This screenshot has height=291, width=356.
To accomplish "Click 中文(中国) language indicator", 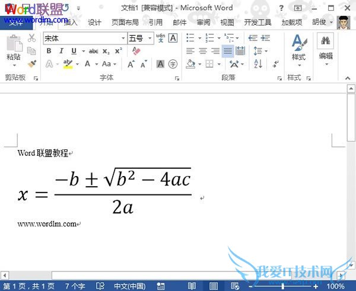I will [x=129, y=286].
